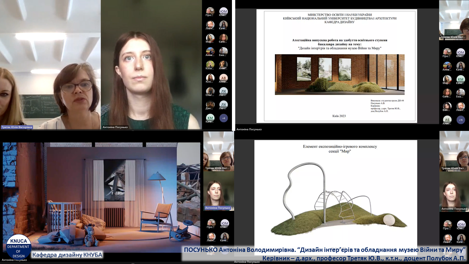Viewport: 469px width, 264px height.
Task: Click the Євге… avatar in the large webcam panel
Action: click(224, 38)
